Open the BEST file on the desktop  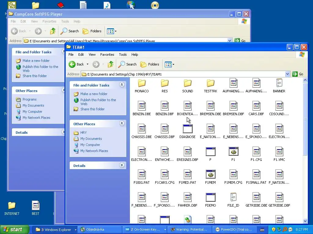point(35,208)
